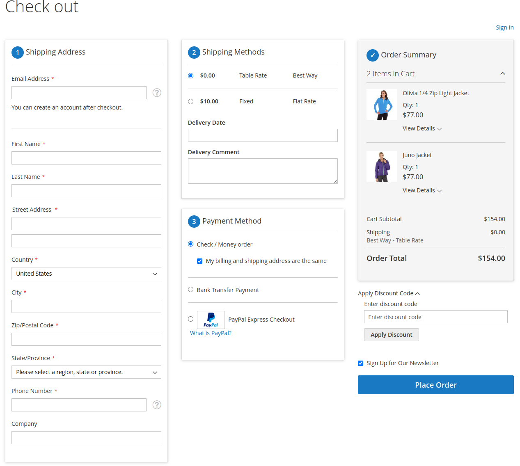Select the $10.00 Fixed Flat Rate shipping option

click(x=190, y=101)
